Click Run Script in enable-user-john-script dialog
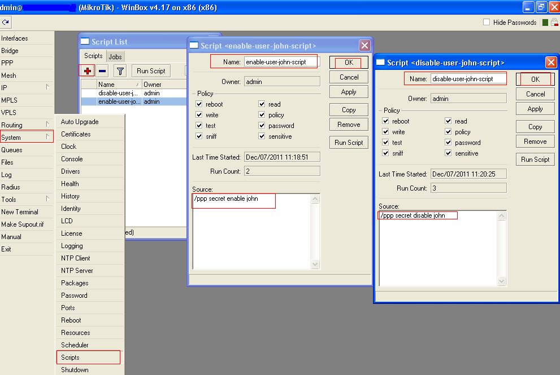This screenshot has height=375, width=560. [349, 143]
